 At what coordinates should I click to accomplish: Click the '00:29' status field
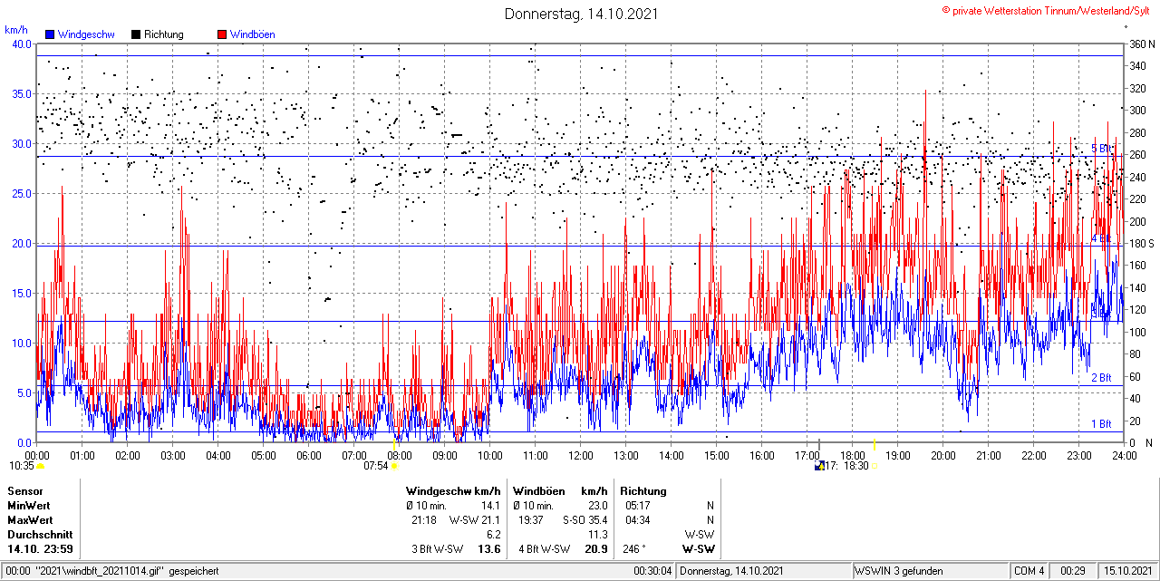point(1073,571)
